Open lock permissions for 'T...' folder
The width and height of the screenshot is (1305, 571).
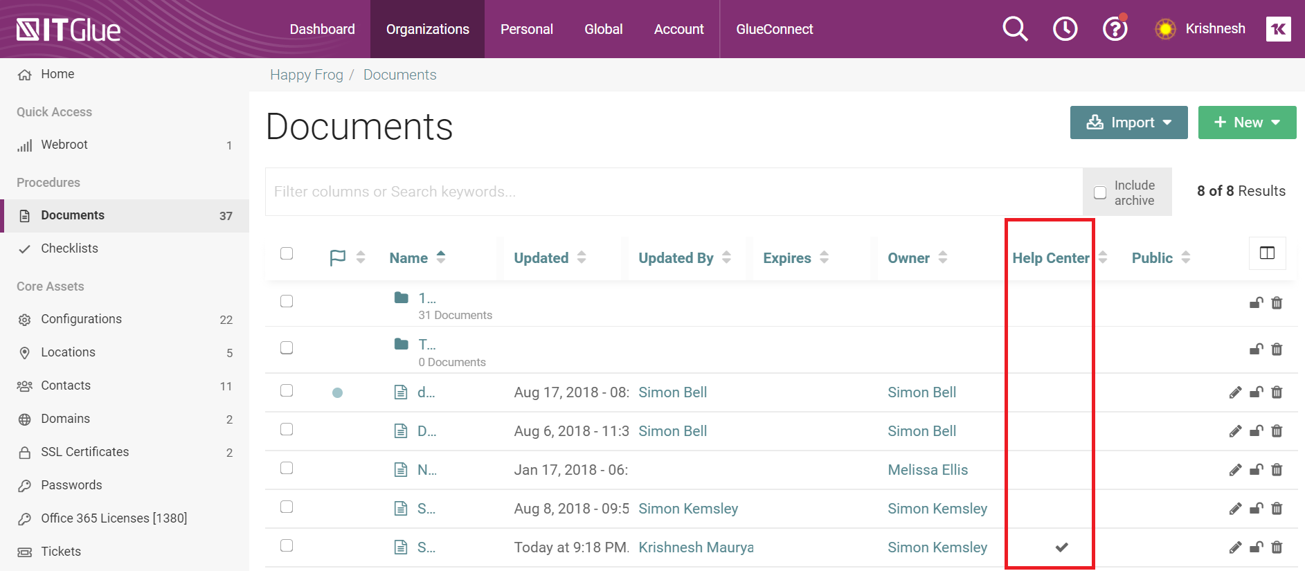click(x=1256, y=350)
